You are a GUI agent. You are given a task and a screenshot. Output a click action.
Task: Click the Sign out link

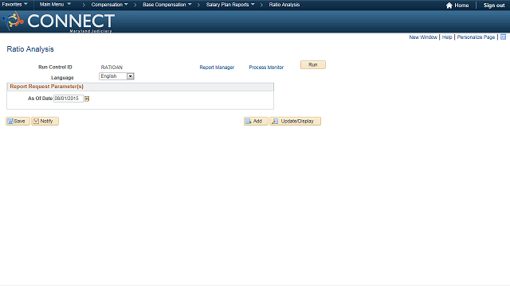click(x=494, y=6)
